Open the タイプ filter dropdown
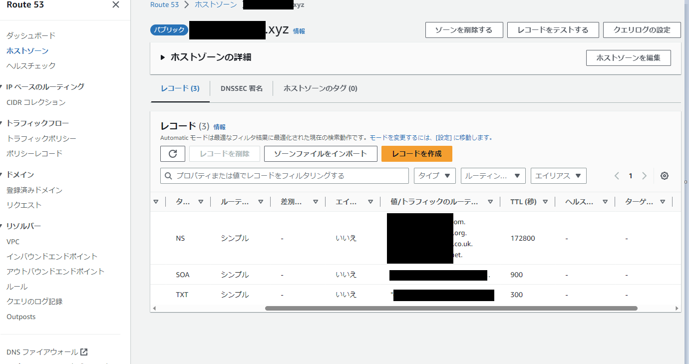689x364 pixels. [x=434, y=176]
